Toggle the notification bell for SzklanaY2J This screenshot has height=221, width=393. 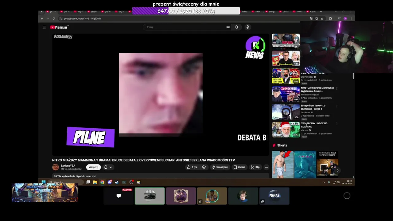pos(106,167)
